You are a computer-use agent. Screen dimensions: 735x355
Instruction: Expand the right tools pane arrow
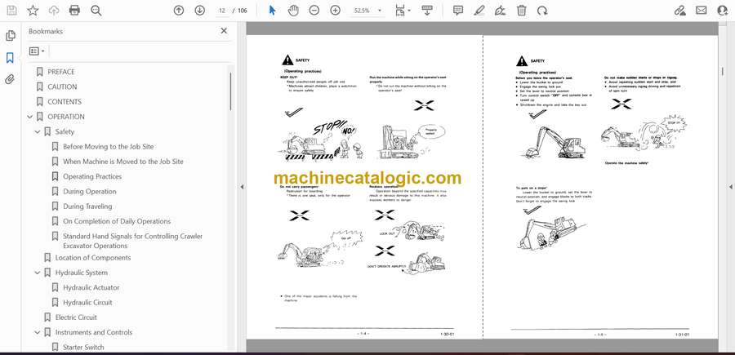(731, 187)
